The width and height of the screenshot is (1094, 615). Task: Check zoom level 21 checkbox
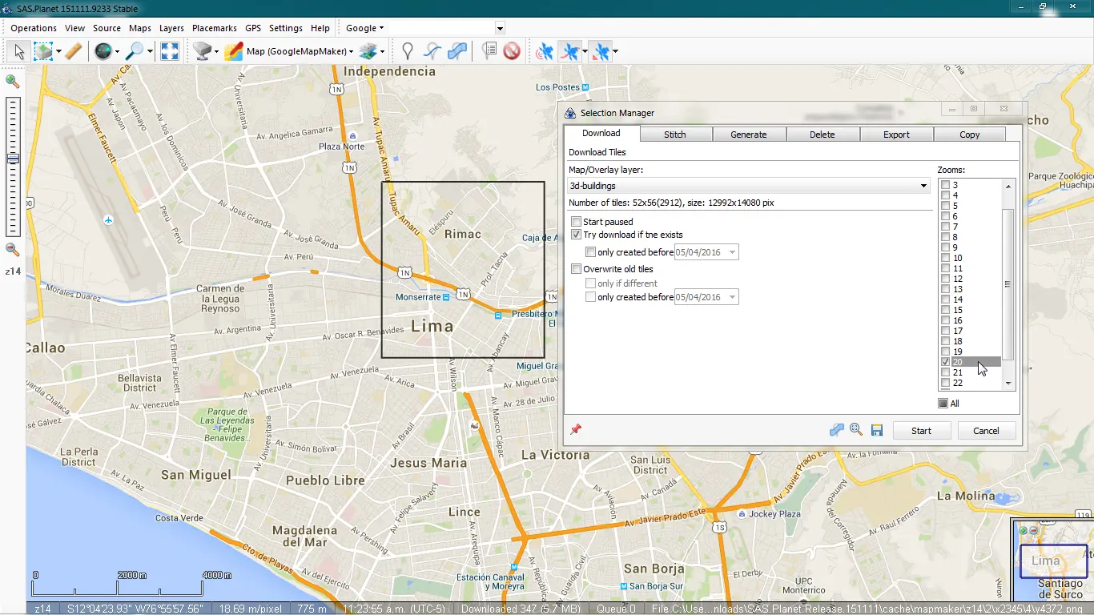(x=946, y=372)
